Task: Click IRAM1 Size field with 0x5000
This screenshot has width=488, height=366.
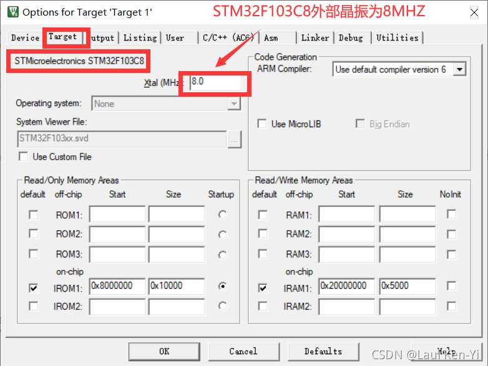Action: coord(407,286)
